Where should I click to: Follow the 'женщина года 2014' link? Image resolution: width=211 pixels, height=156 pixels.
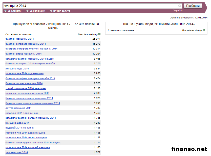pyautogui.click(x=17, y=69)
